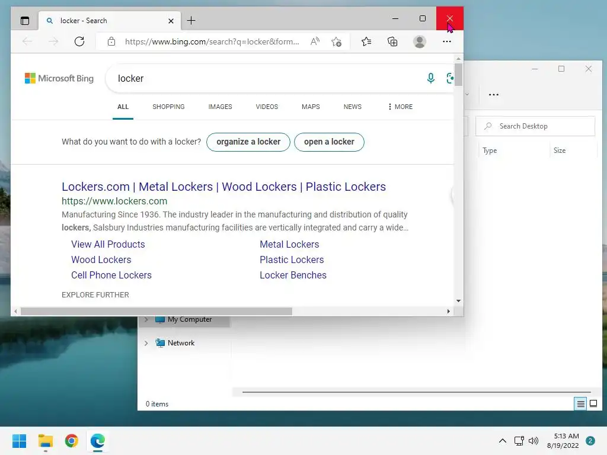Click the Edge vertical scrollbar thumb

458,74
